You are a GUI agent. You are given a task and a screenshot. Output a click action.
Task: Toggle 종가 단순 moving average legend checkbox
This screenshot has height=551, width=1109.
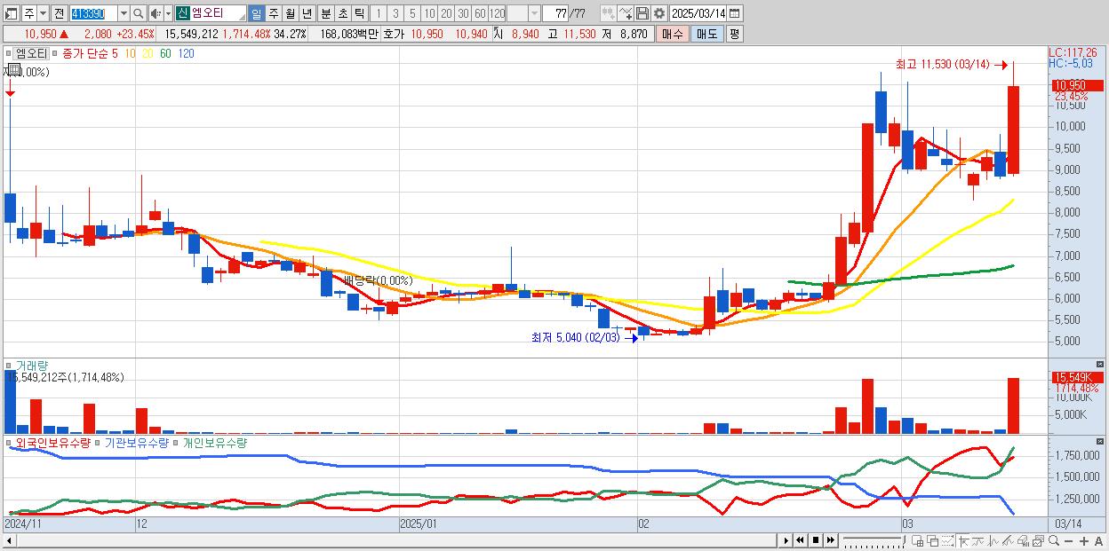[x=56, y=53]
